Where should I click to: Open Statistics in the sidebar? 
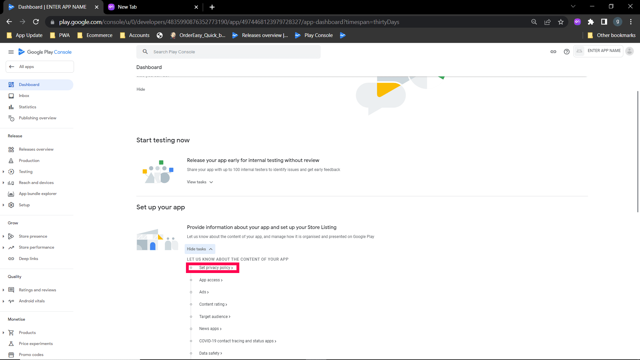(x=27, y=107)
